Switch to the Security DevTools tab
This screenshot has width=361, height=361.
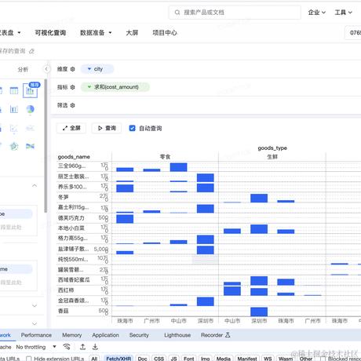pos(139,335)
